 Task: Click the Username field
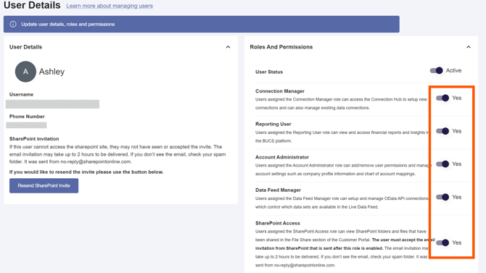point(52,104)
